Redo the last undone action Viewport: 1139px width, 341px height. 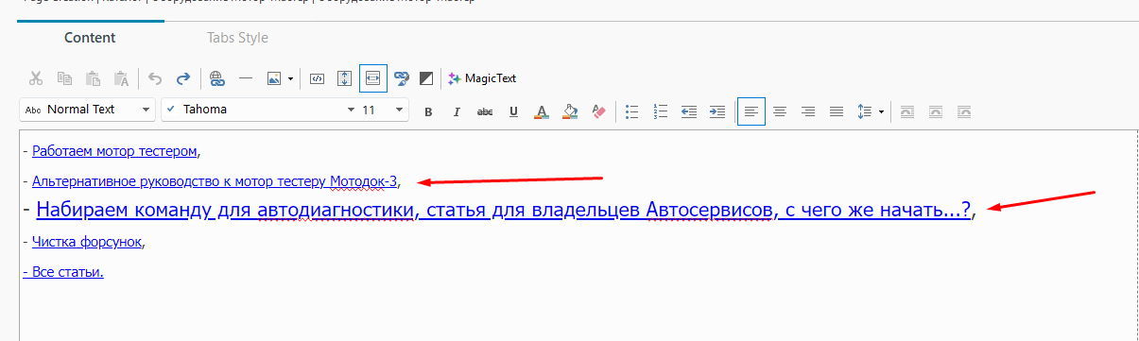pos(183,78)
